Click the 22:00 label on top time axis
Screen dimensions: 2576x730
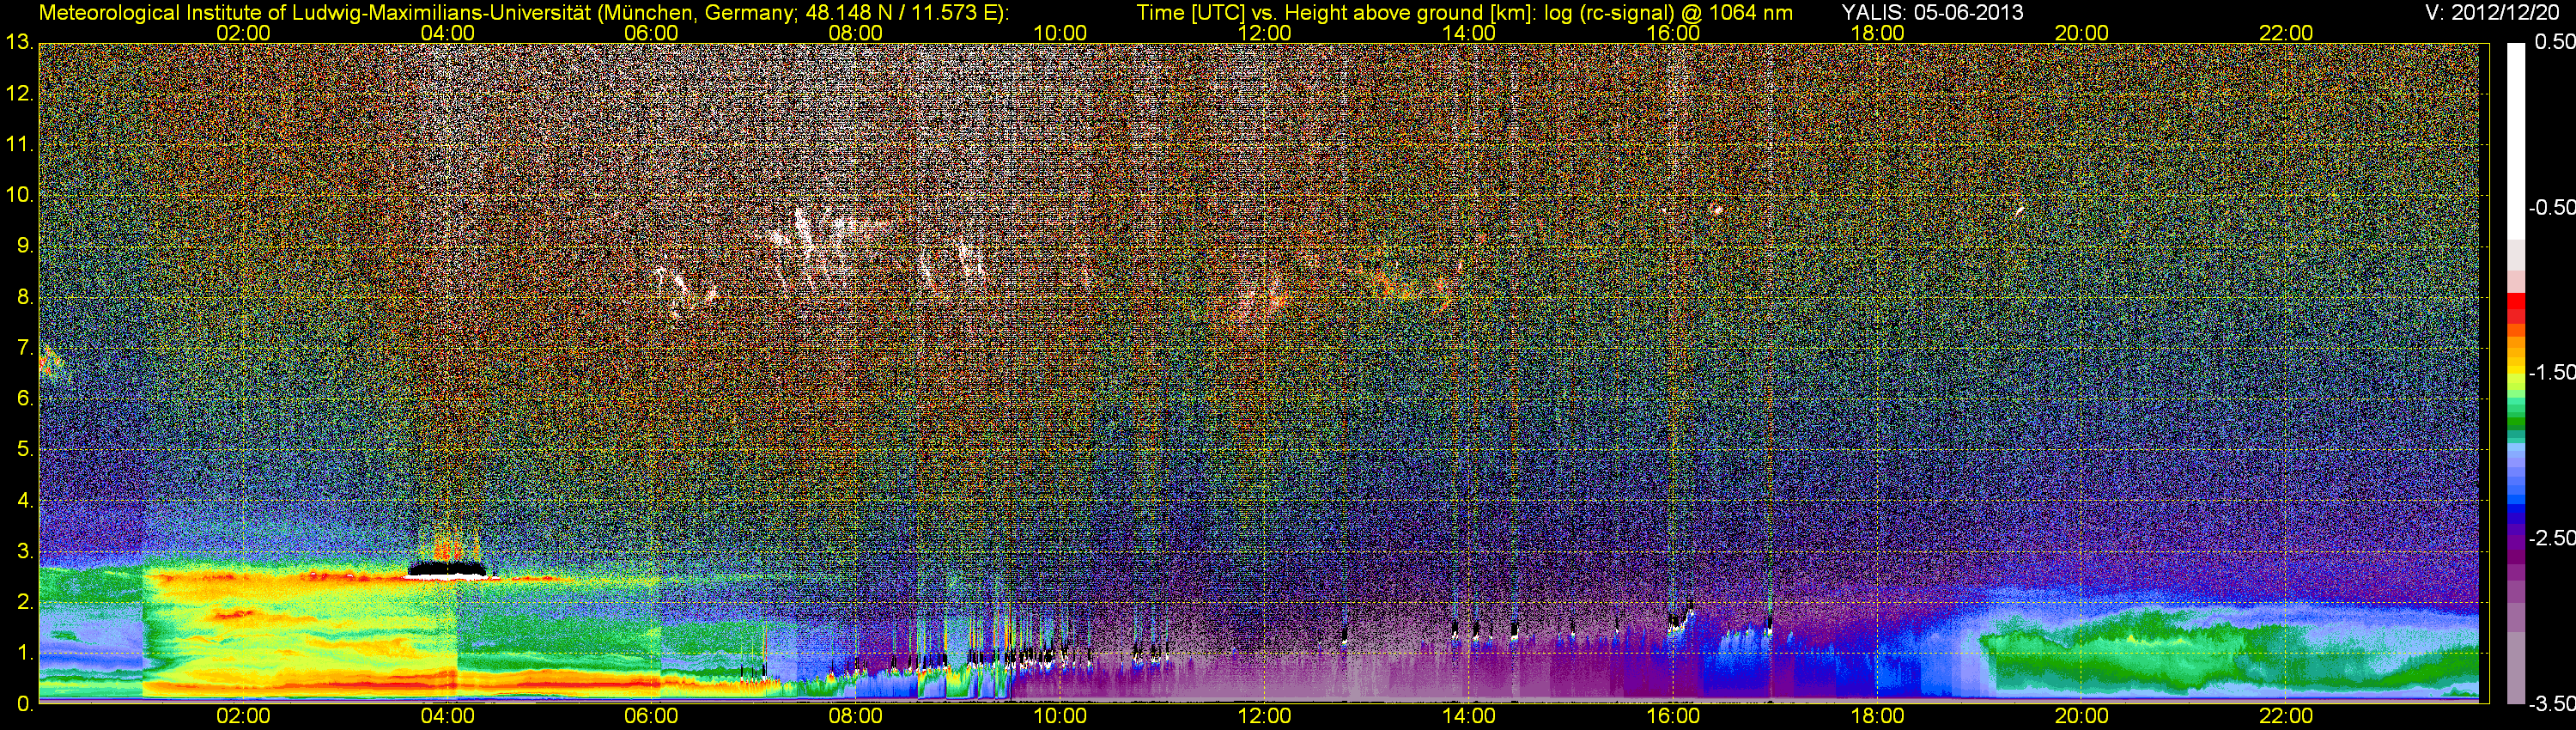coord(2286,33)
